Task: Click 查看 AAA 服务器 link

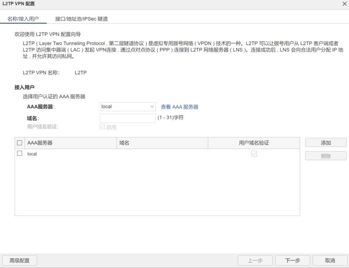Action: [x=179, y=107]
